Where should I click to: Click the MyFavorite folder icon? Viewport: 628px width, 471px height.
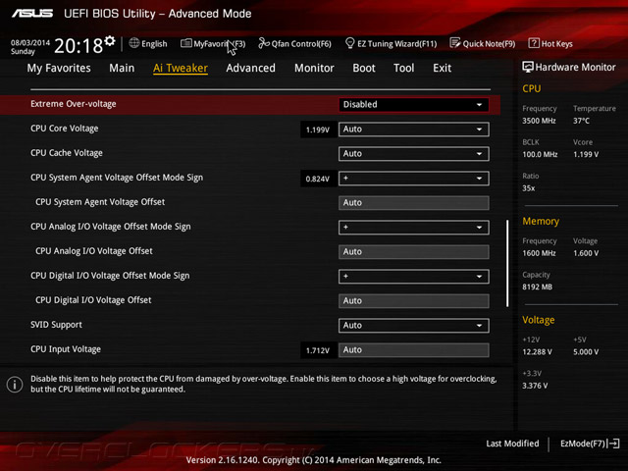(x=185, y=43)
